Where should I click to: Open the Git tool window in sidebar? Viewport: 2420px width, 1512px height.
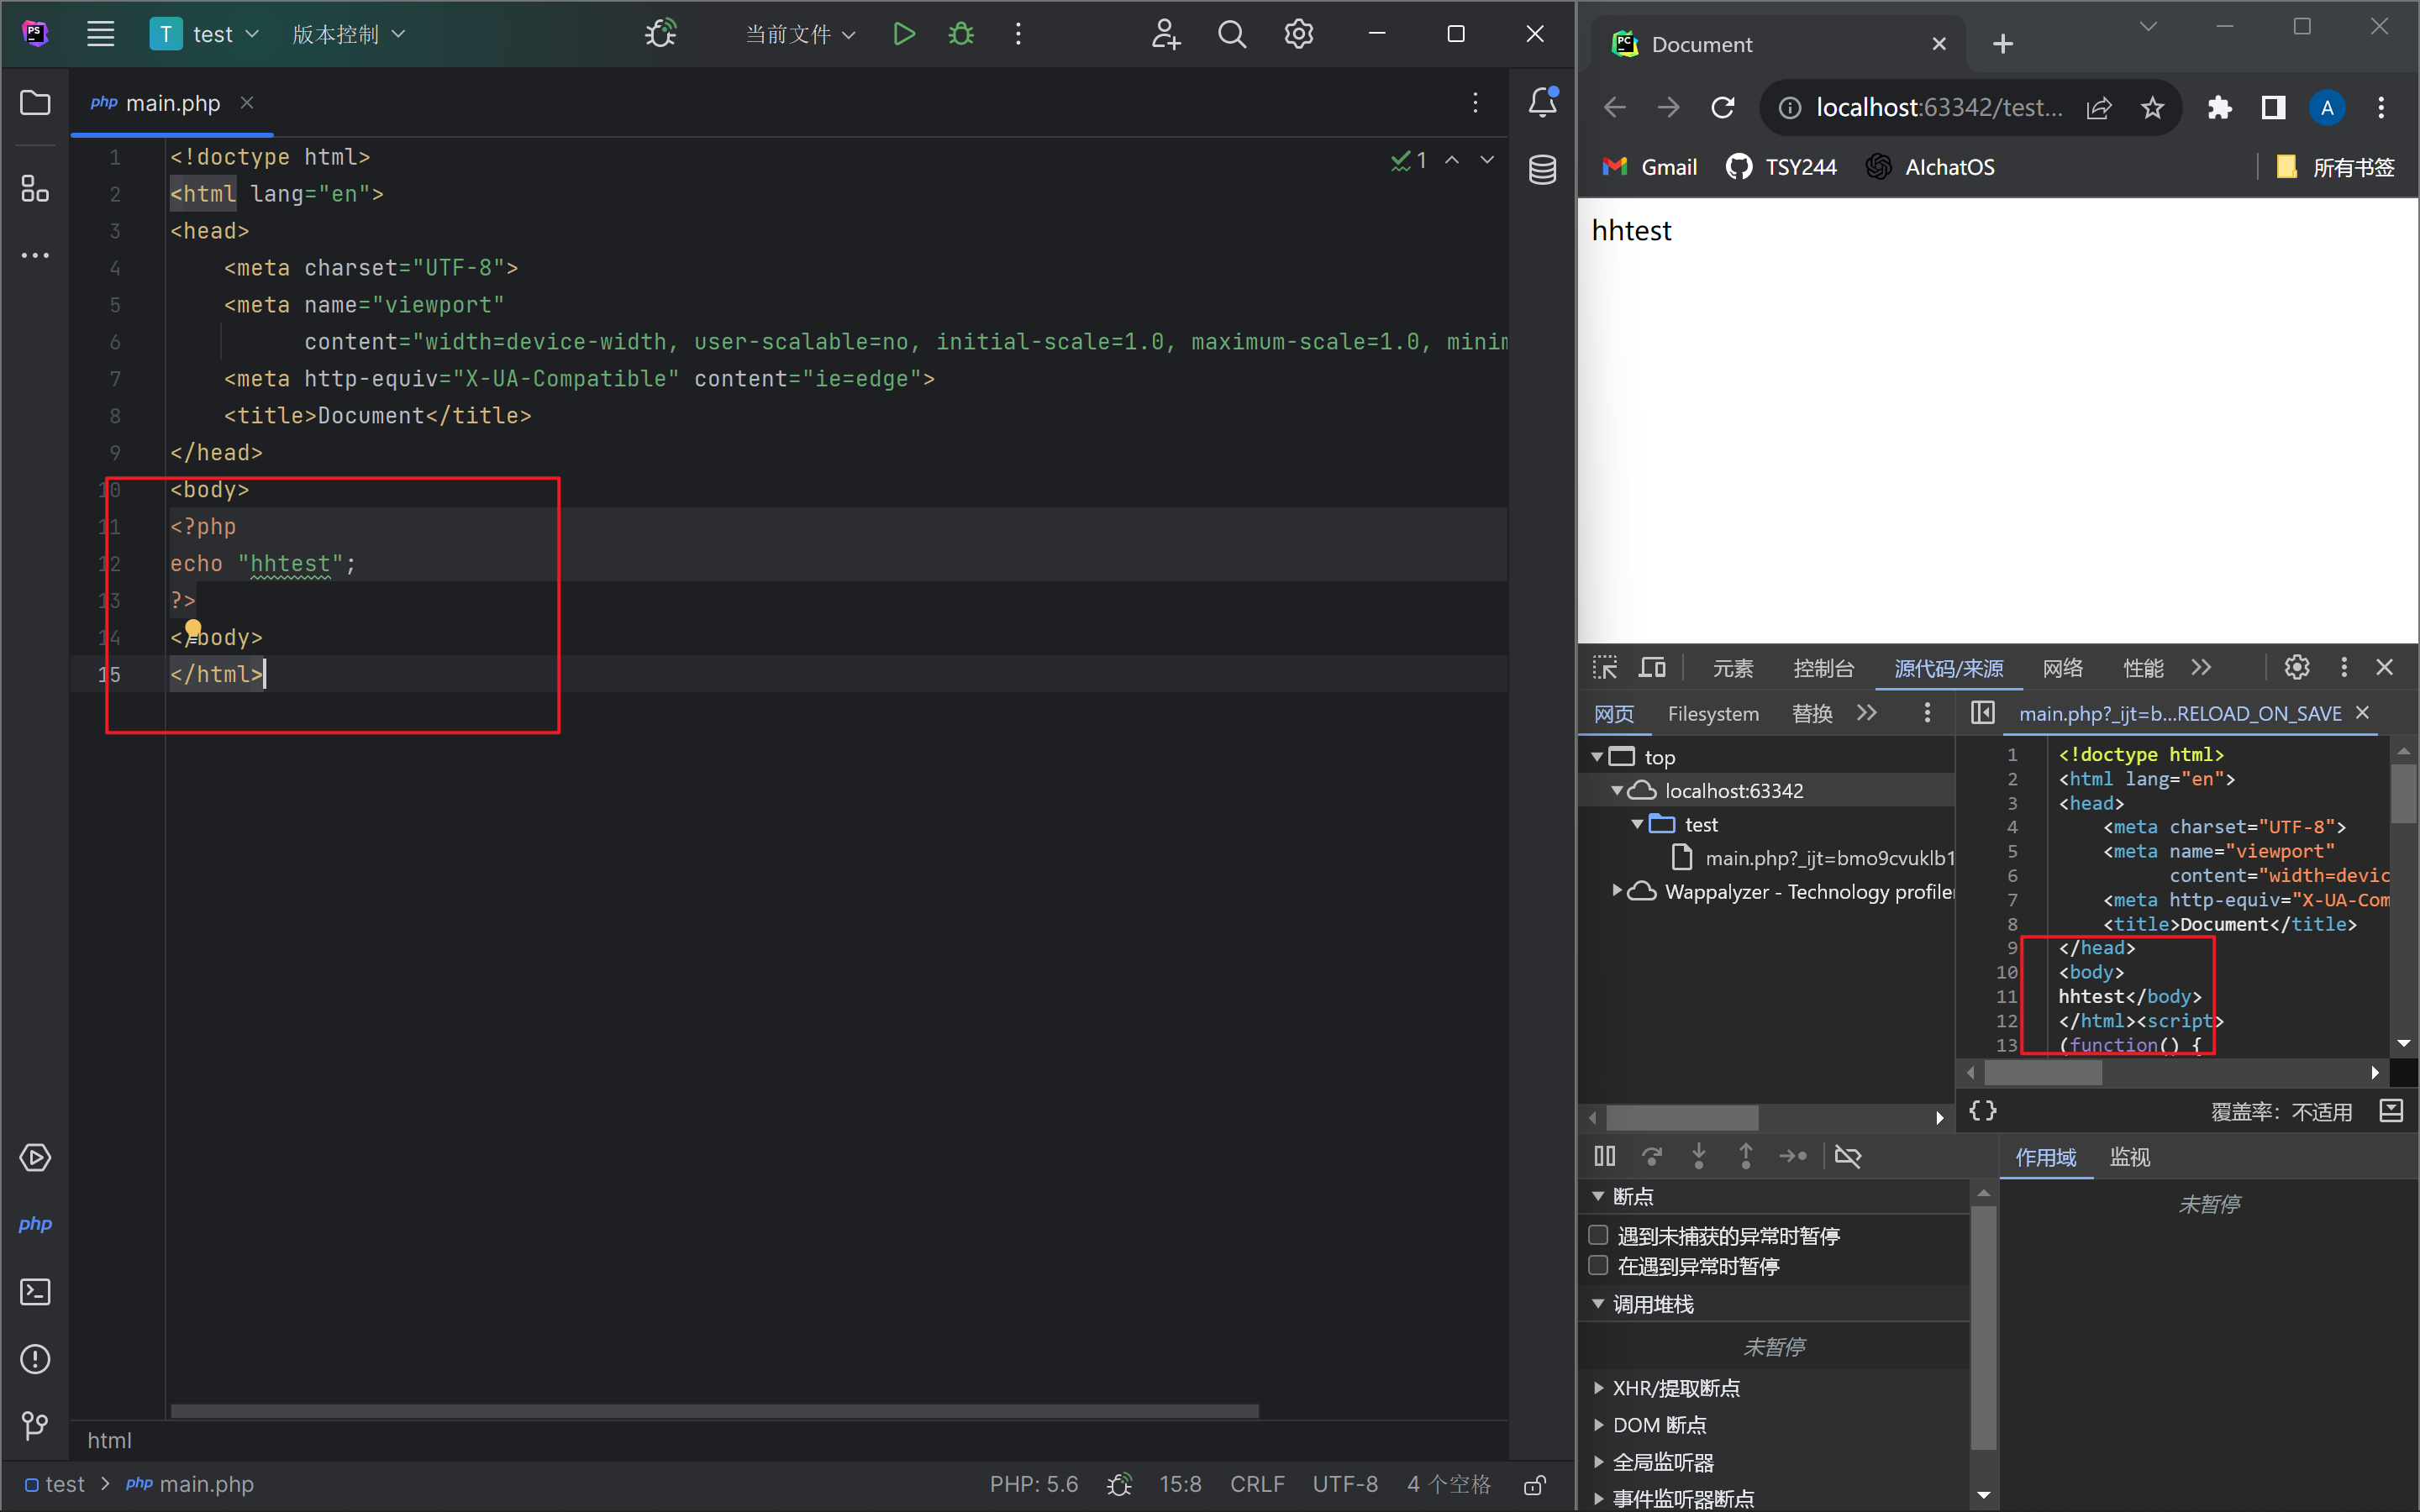point(35,1424)
